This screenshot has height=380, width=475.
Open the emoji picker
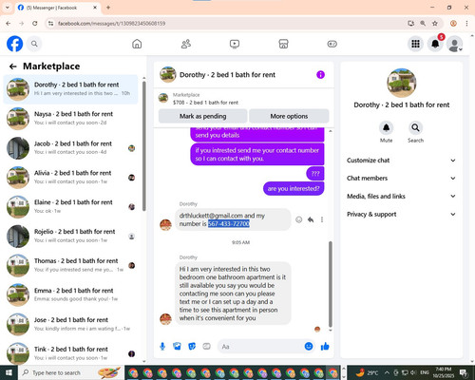tap(309, 347)
